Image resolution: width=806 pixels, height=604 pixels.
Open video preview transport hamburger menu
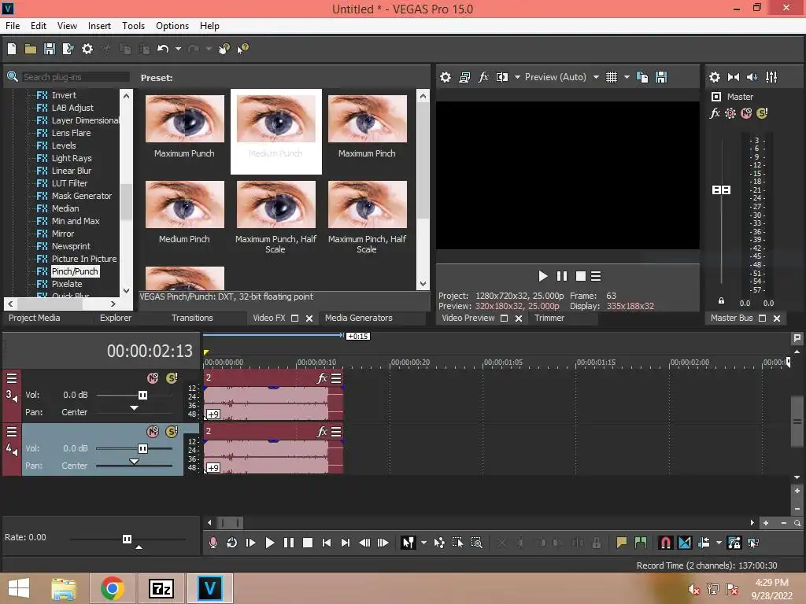pyautogui.click(x=596, y=276)
